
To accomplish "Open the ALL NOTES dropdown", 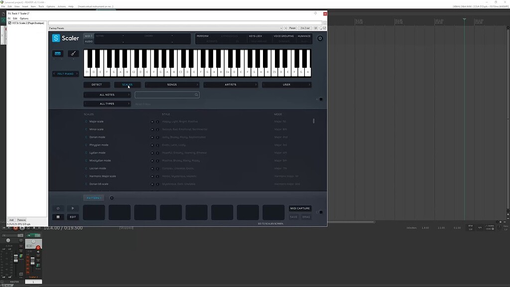I will 107,94.
